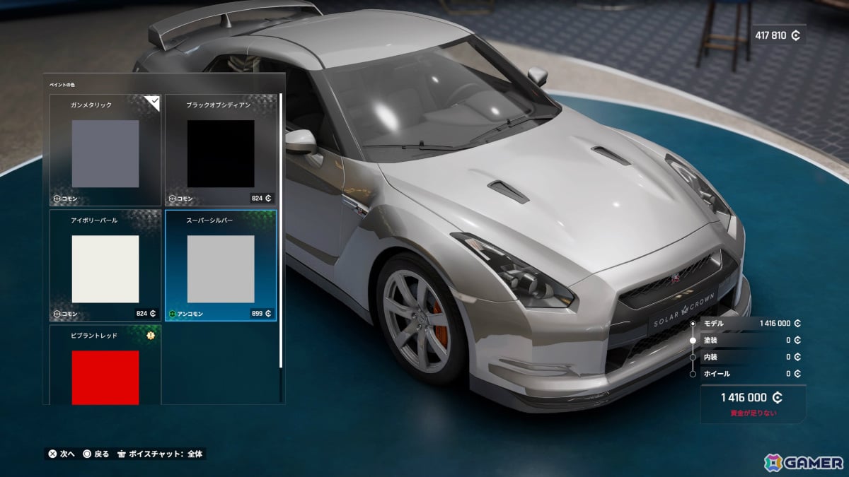This screenshot has width=849, height=477.
Task: Pick the アイボリーパール white paint swatch
Action: (105, 269)
